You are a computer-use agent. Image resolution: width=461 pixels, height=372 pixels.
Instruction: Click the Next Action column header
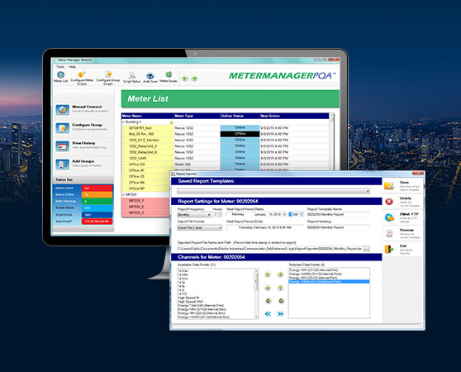(294, 116)
